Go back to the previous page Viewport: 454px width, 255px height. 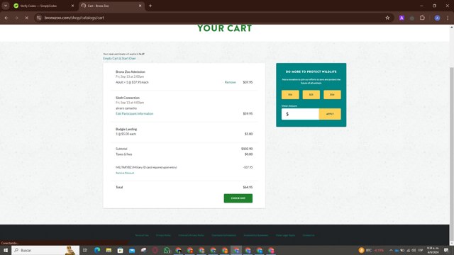tap(6, 18)
